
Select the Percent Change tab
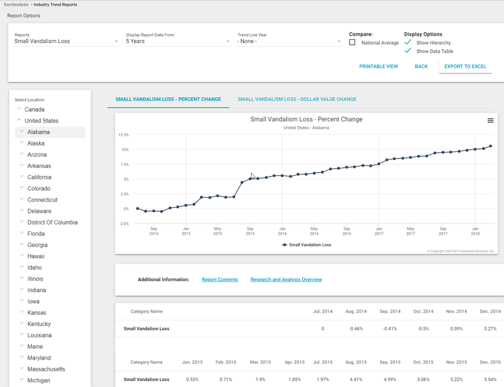pos(168,99)
